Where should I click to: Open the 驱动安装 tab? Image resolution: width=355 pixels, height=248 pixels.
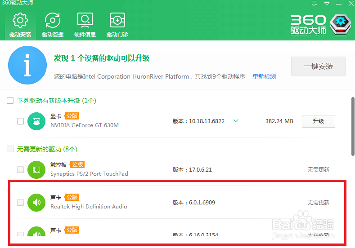20,25
